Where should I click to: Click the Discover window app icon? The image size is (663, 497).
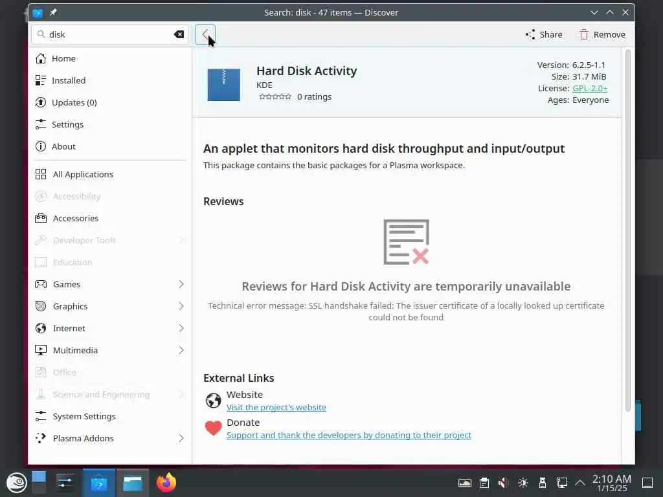pyautogui.click(x=38, y=13)
